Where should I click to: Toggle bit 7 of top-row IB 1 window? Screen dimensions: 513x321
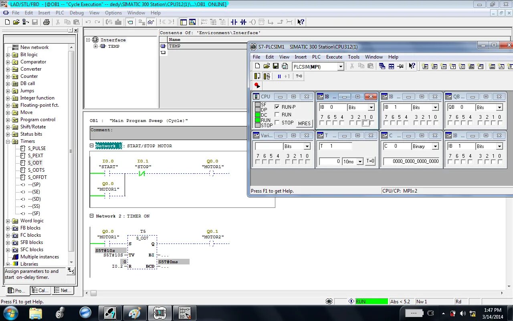pyautogui.click(x=386, y=123)
